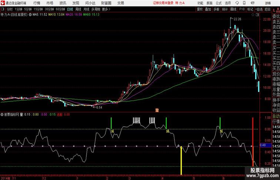Screen dimensions: 280x180
Task: Open 多周期 multi-period view
Action: [x=96, y=9]
